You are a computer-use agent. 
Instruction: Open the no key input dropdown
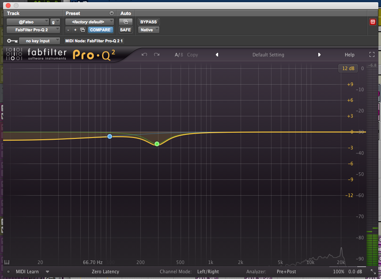coord(39,41)
